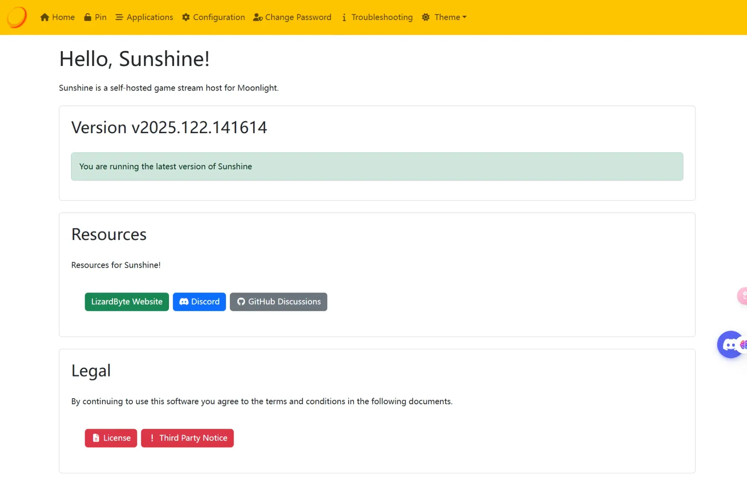747x485 pixels.
Task: Click the document icon in License button
Action: click(x=96, y=438)
